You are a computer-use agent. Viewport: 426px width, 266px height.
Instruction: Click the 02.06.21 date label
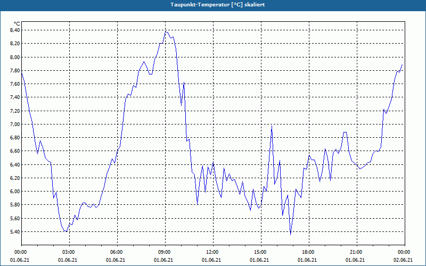pos(403,260)
